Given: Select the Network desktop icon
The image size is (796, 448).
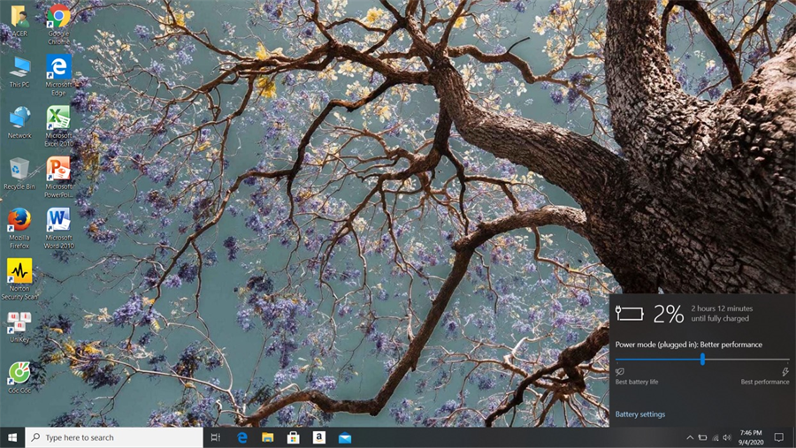Looking at the screenshot, I should coord(19,122).
